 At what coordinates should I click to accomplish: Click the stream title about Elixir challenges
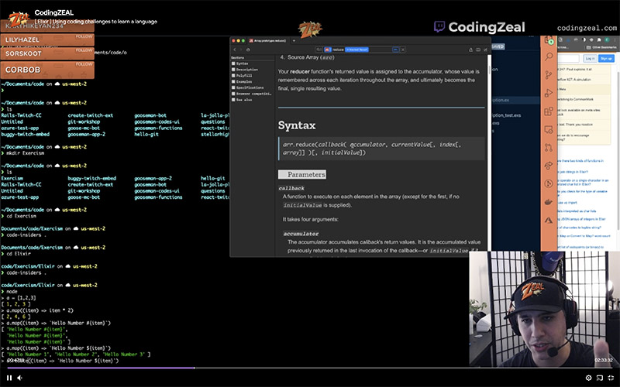[x=95, y=22]
